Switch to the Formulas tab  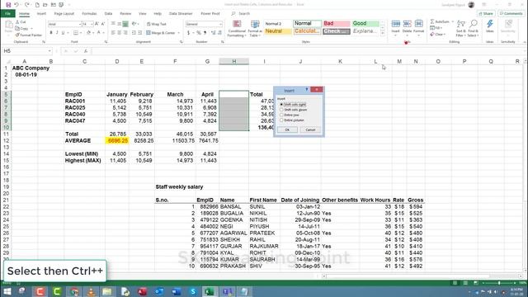[x=89, y=14]
